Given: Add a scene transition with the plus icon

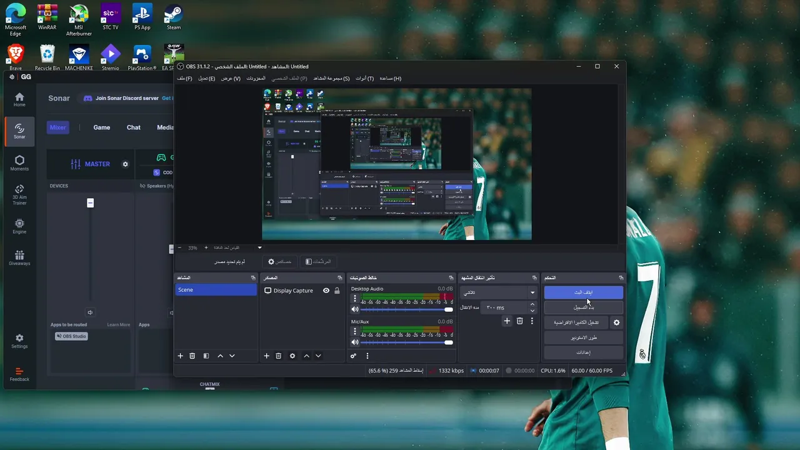Looking at the screenshot, I should pos(507,321).
